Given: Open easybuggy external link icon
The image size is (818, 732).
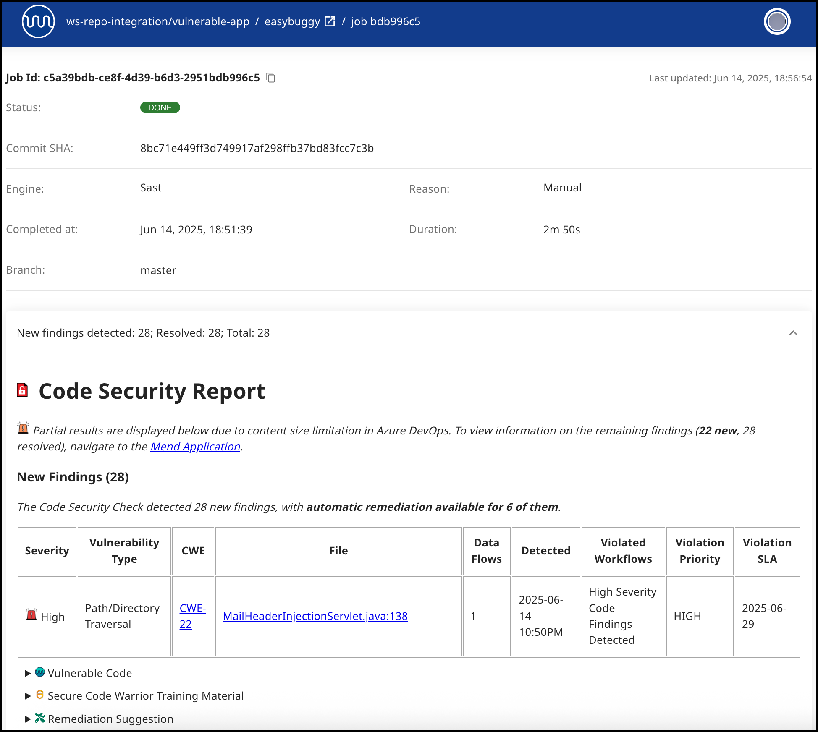Looking at the screenshot, I should coord(330,21).
